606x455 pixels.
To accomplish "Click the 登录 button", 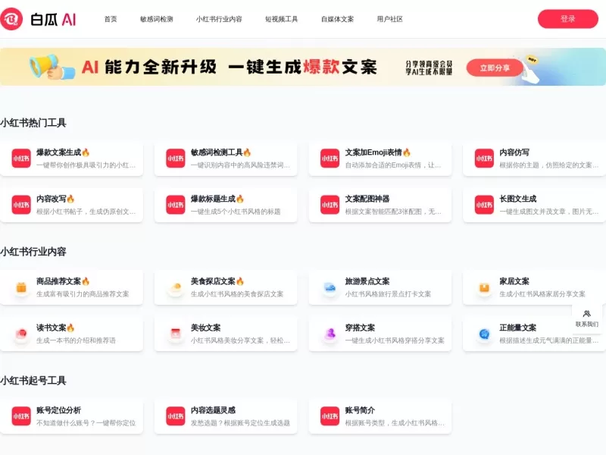I will [x=569, y=18].
